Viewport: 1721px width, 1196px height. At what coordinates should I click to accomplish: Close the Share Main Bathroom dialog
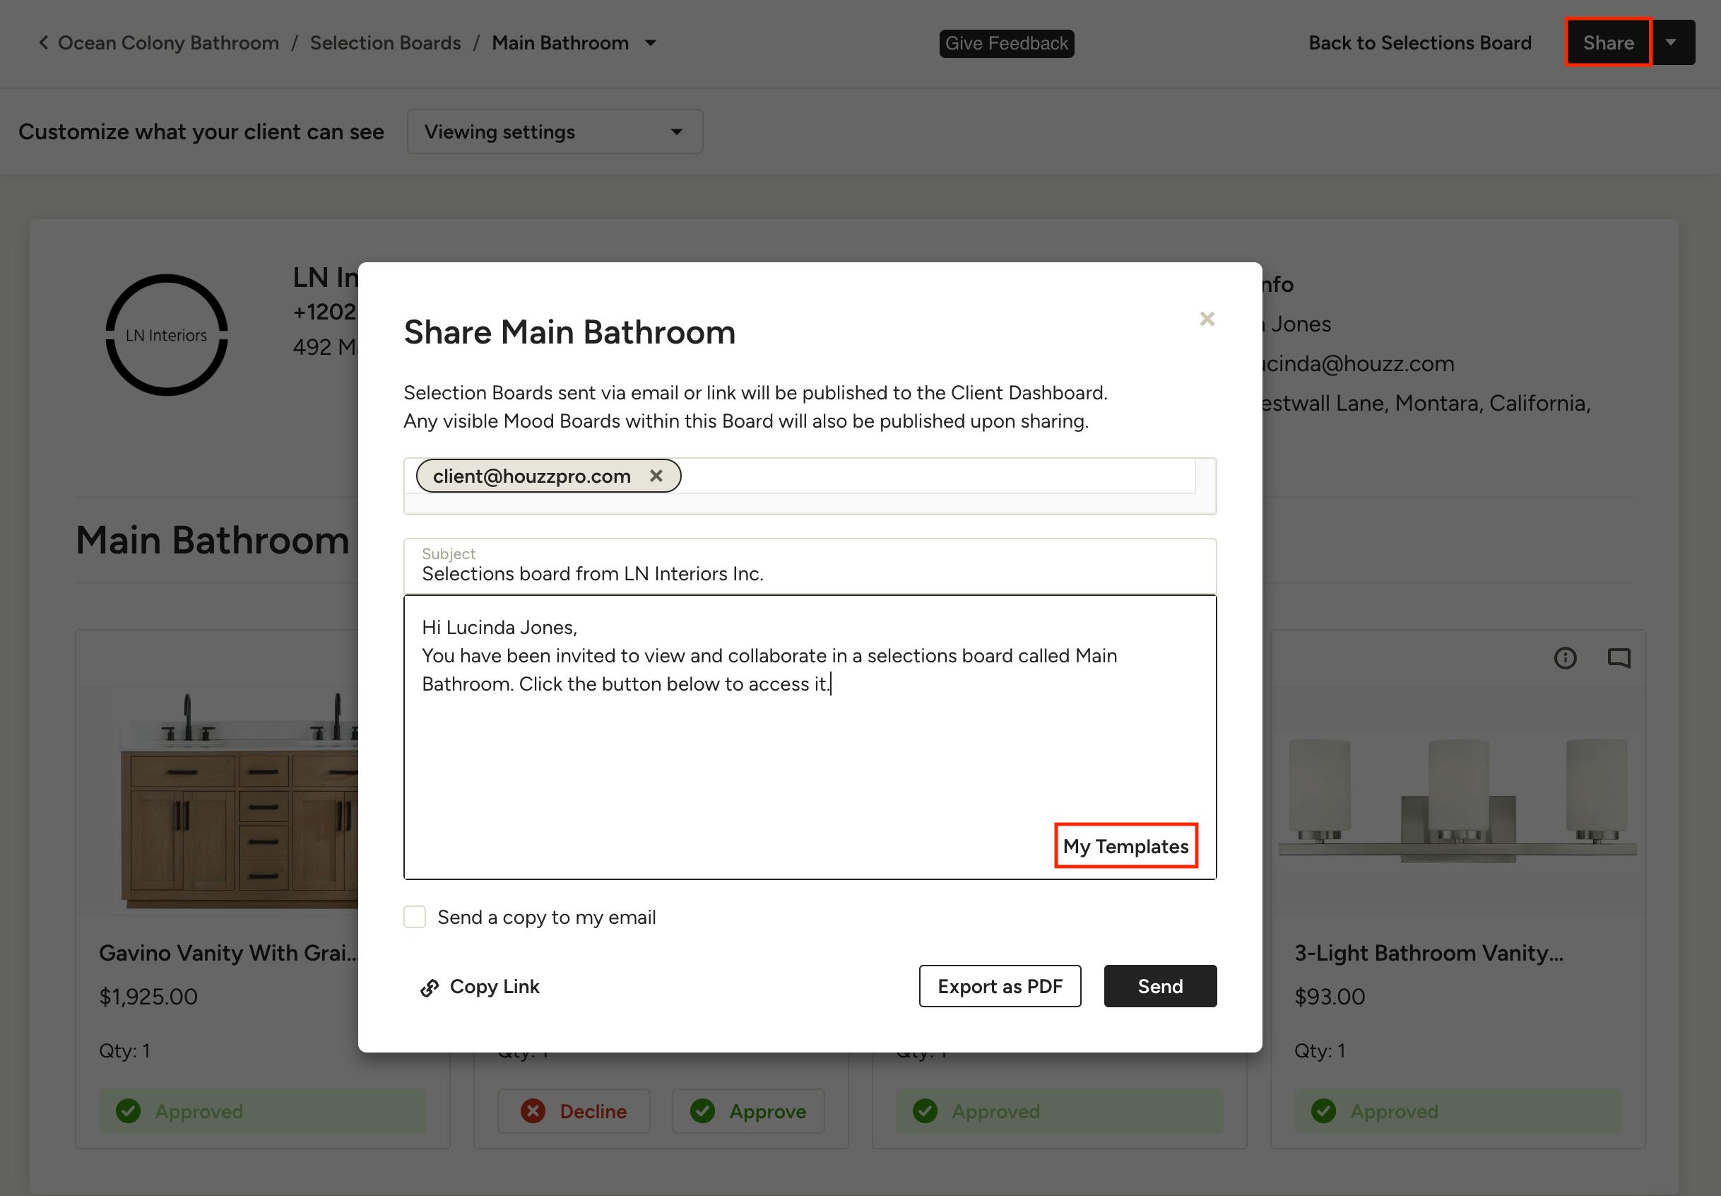(1207, 319)
